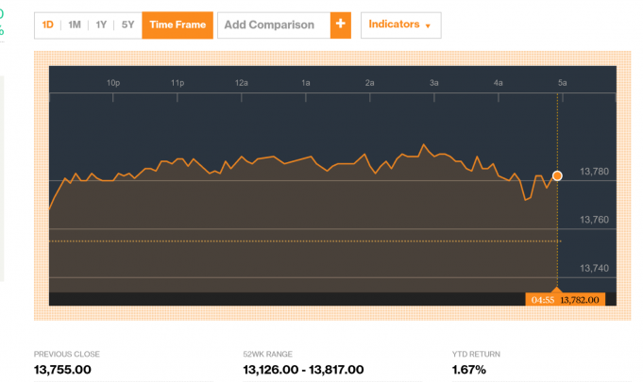This screenshot has height=382, width=643.
Task: Switch chart to 1Y range
Action: (101, 25)
